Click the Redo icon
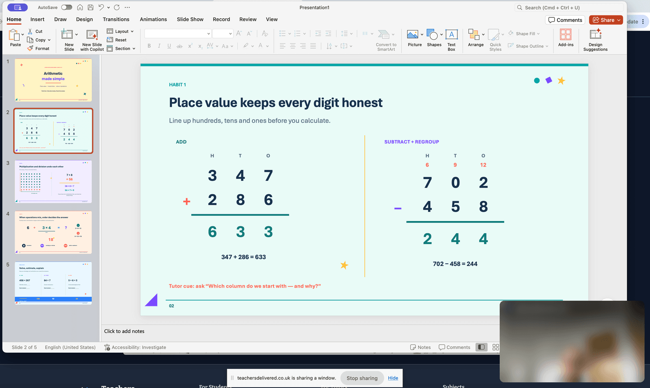The width and height of the screenshot is (650, 388). point(117,7)
